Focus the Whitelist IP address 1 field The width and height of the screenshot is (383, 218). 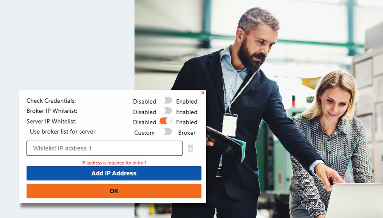[x=105, y=148]
